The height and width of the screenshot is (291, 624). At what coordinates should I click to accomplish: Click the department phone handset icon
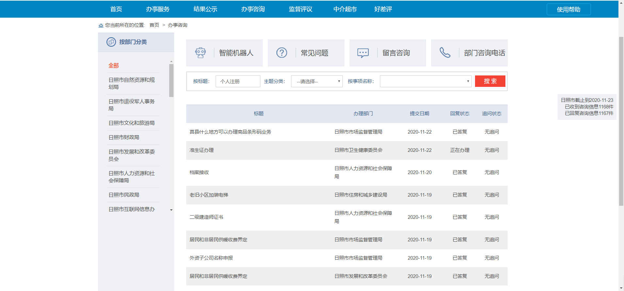[445, 53]
